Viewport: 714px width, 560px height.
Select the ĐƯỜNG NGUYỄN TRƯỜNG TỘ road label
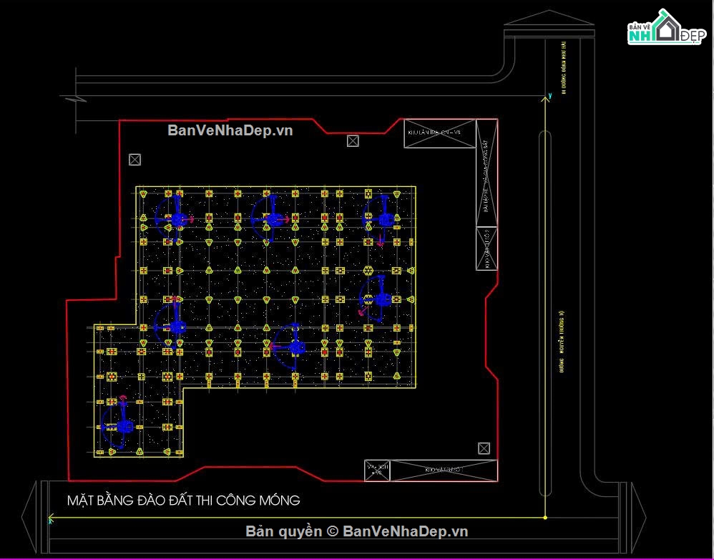point(562,342)
